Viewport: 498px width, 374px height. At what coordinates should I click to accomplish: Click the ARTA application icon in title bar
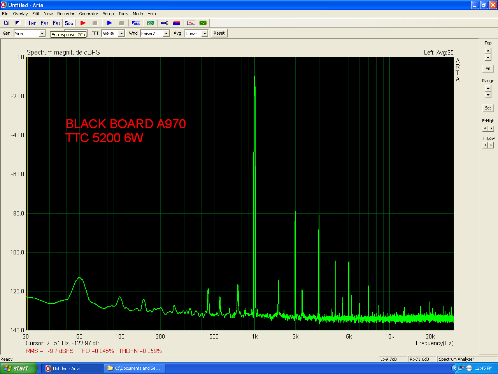4,5
